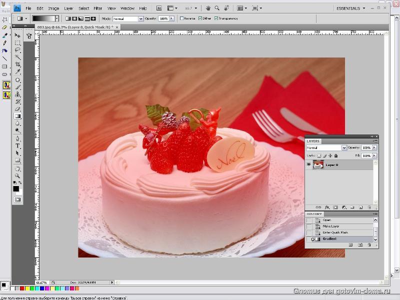The width and height of the screenshot is (400, 300).
Task: Create a new layer in Layers panel
Action: click(x=360, y=207)
